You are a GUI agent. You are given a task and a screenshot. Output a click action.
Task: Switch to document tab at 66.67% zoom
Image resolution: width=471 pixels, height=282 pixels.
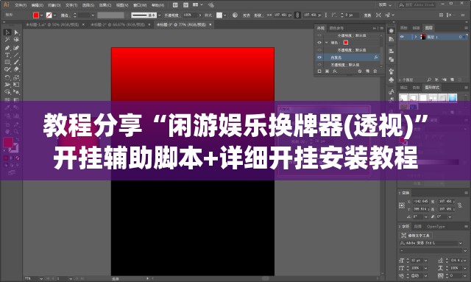tap(118, 24)
